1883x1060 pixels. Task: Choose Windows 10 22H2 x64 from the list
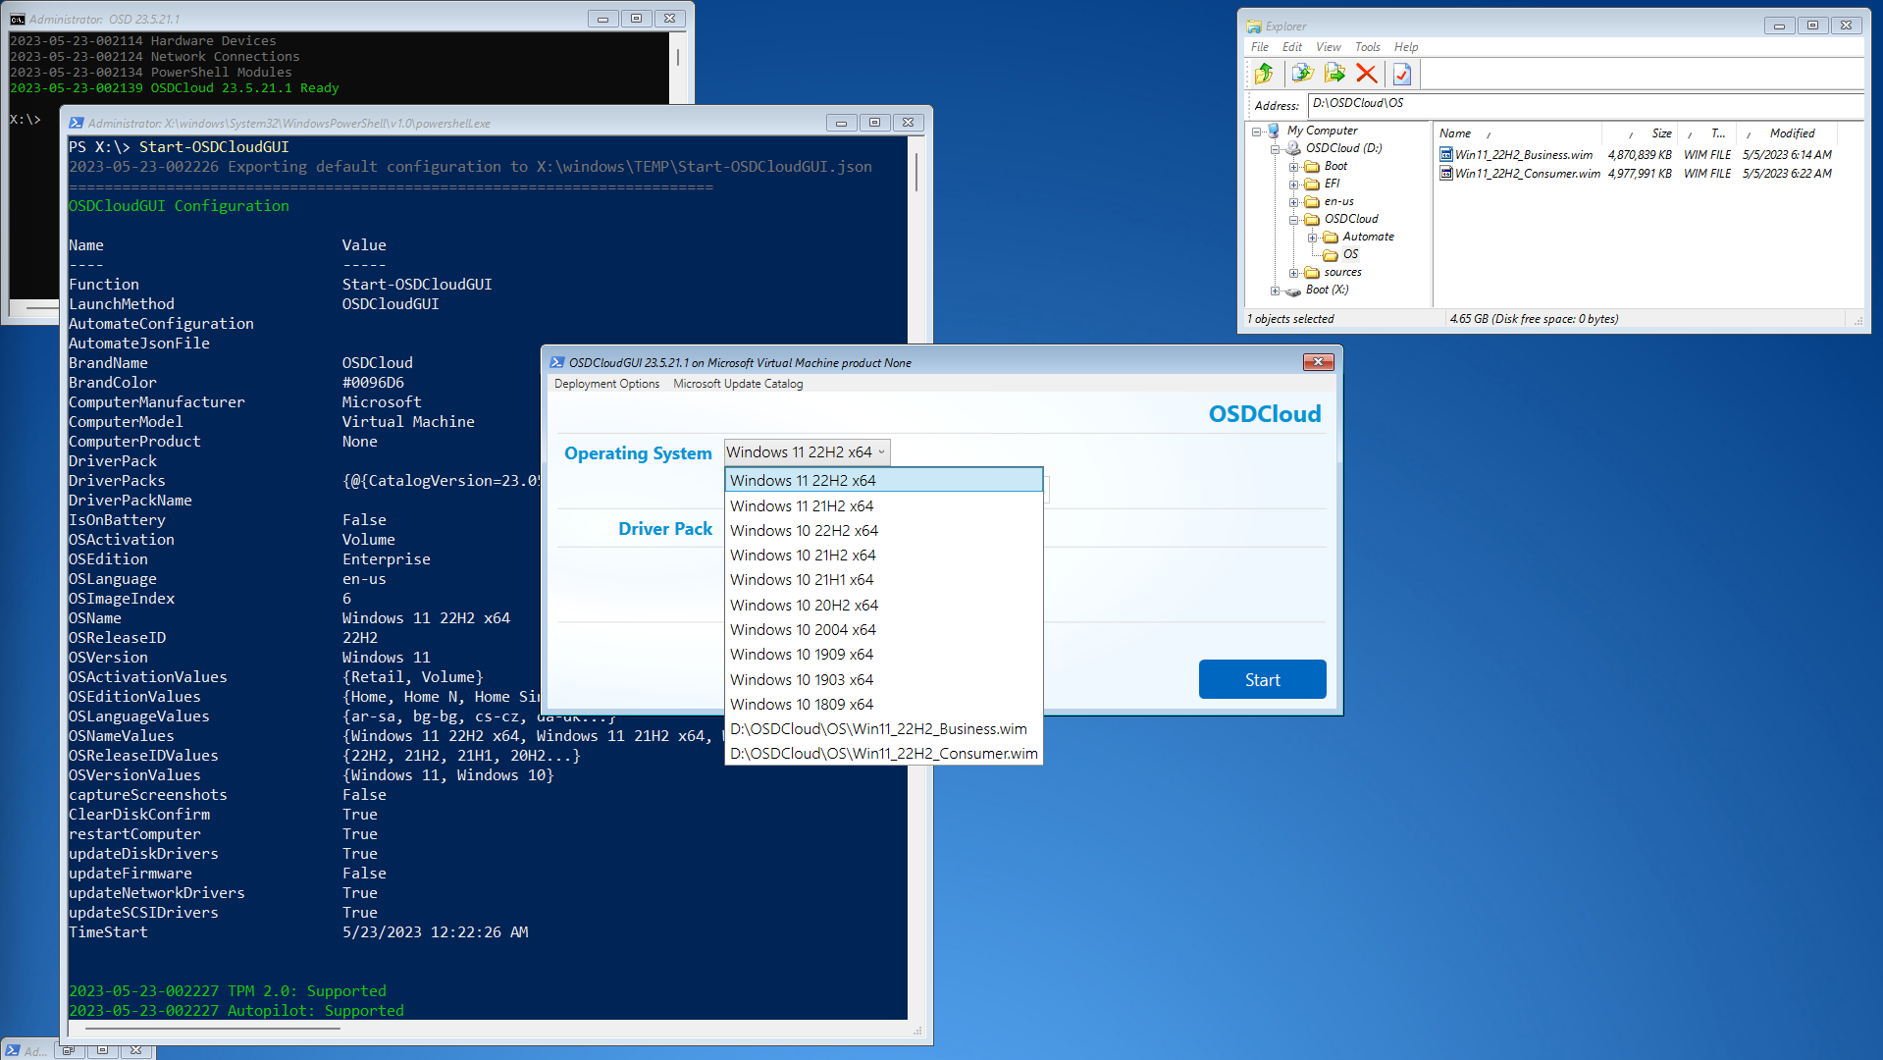click(x=804, y=531)
